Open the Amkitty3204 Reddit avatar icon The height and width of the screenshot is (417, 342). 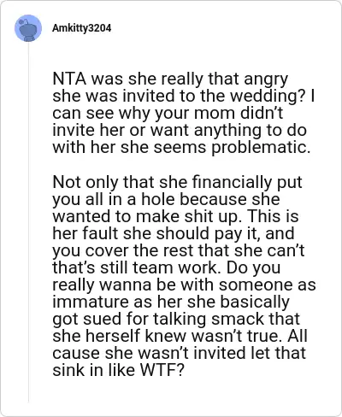(28, 28)
